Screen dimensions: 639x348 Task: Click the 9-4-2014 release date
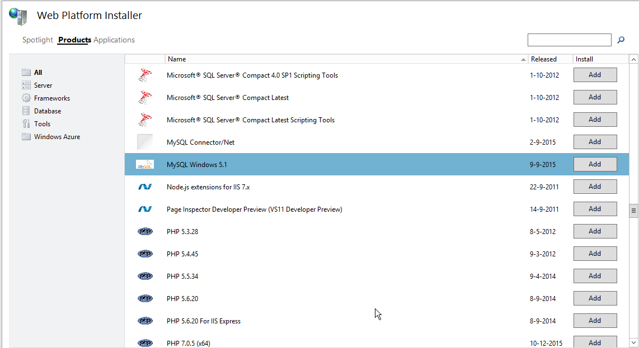click(x=543, y=277)
